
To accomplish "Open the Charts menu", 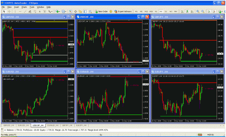I will click(24, 7).
